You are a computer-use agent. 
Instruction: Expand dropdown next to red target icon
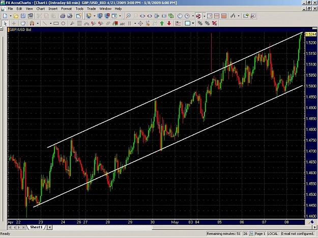[204, 16]
